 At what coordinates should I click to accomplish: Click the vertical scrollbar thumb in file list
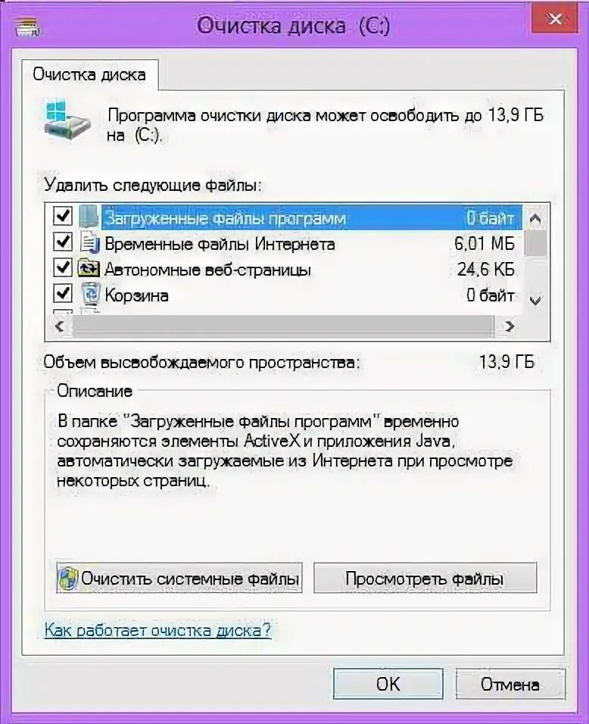click(535, 242)
